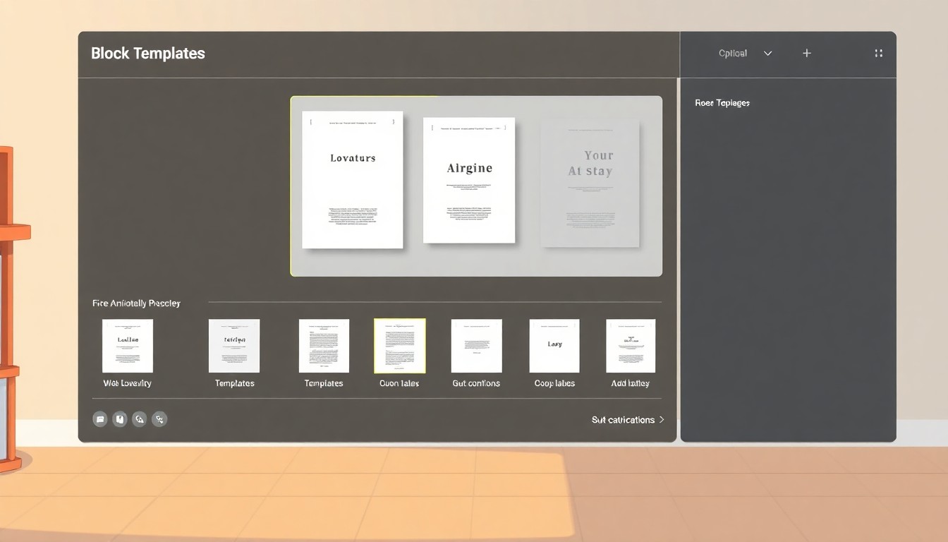Select the highlighted Ouon lales thumbnail

click(x=400, y=346)
